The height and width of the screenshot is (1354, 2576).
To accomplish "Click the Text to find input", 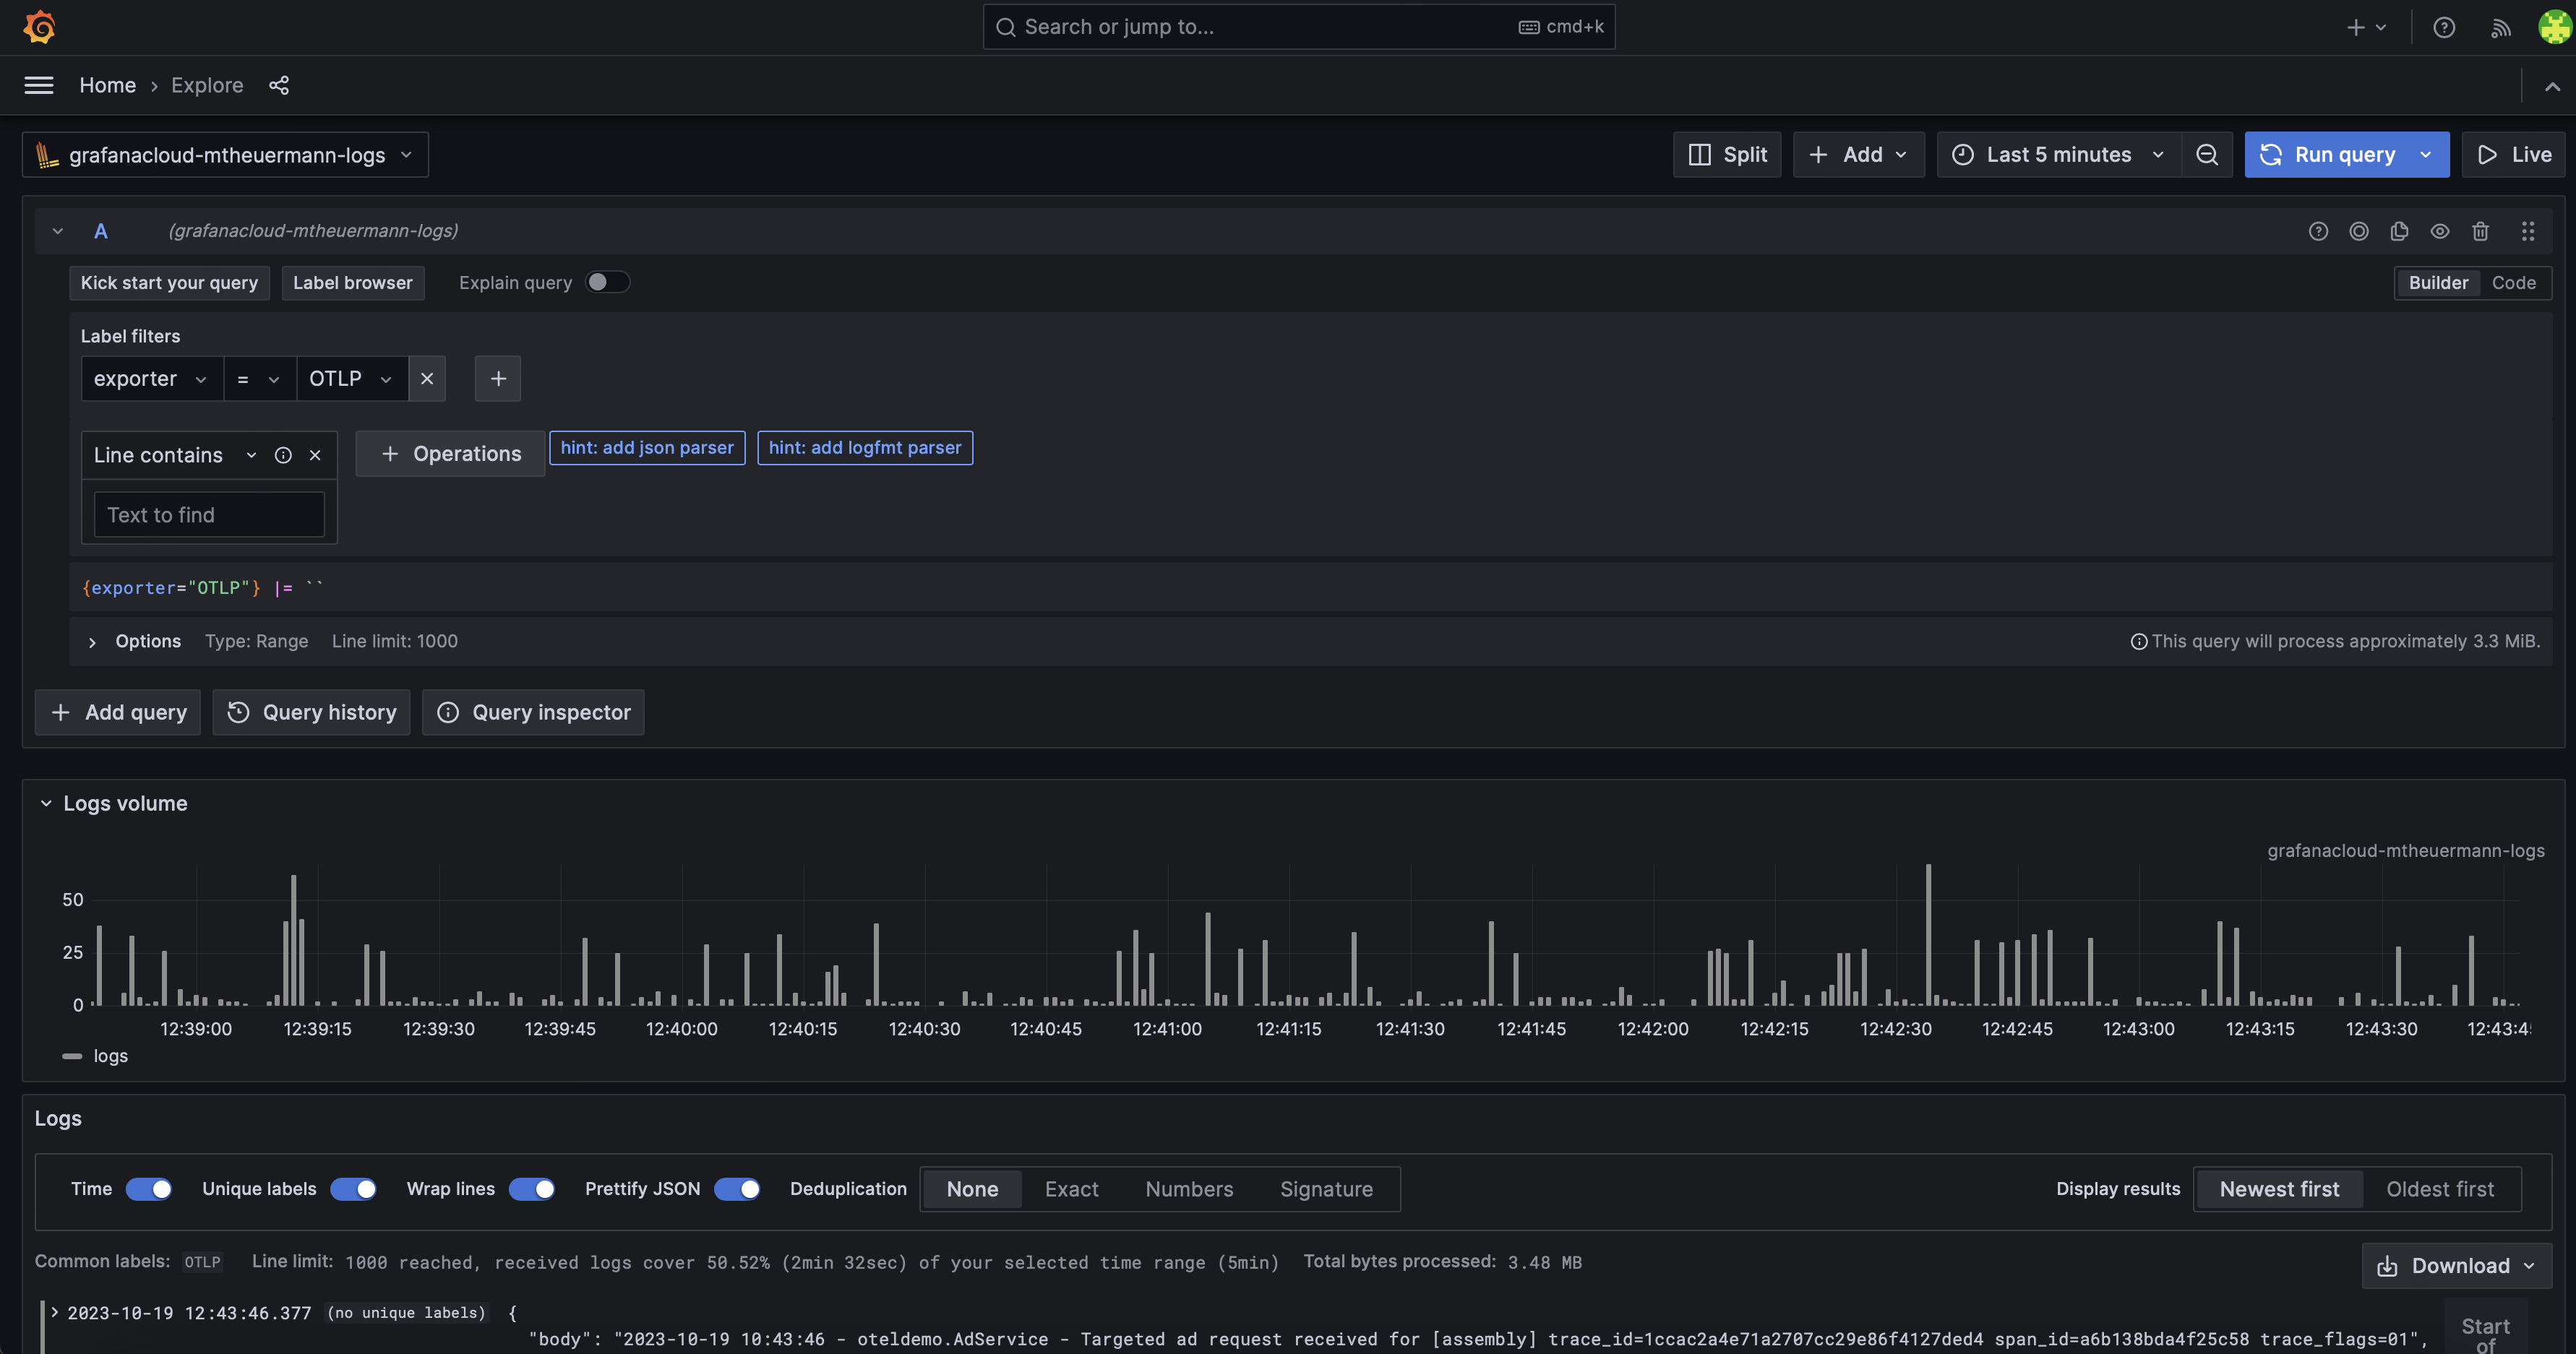I will pos(209,514).
